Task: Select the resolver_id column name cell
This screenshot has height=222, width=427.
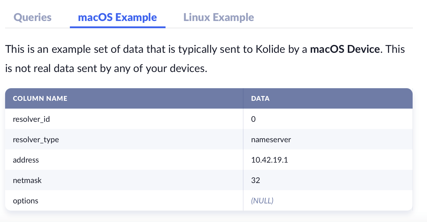Action: pos(31,119)
